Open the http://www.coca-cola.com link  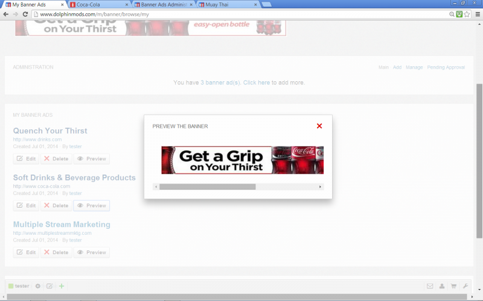coord(42,186)
